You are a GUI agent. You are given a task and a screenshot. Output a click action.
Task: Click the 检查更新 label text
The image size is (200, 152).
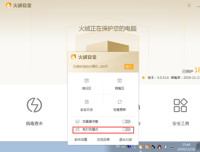(x=120, y=110)
